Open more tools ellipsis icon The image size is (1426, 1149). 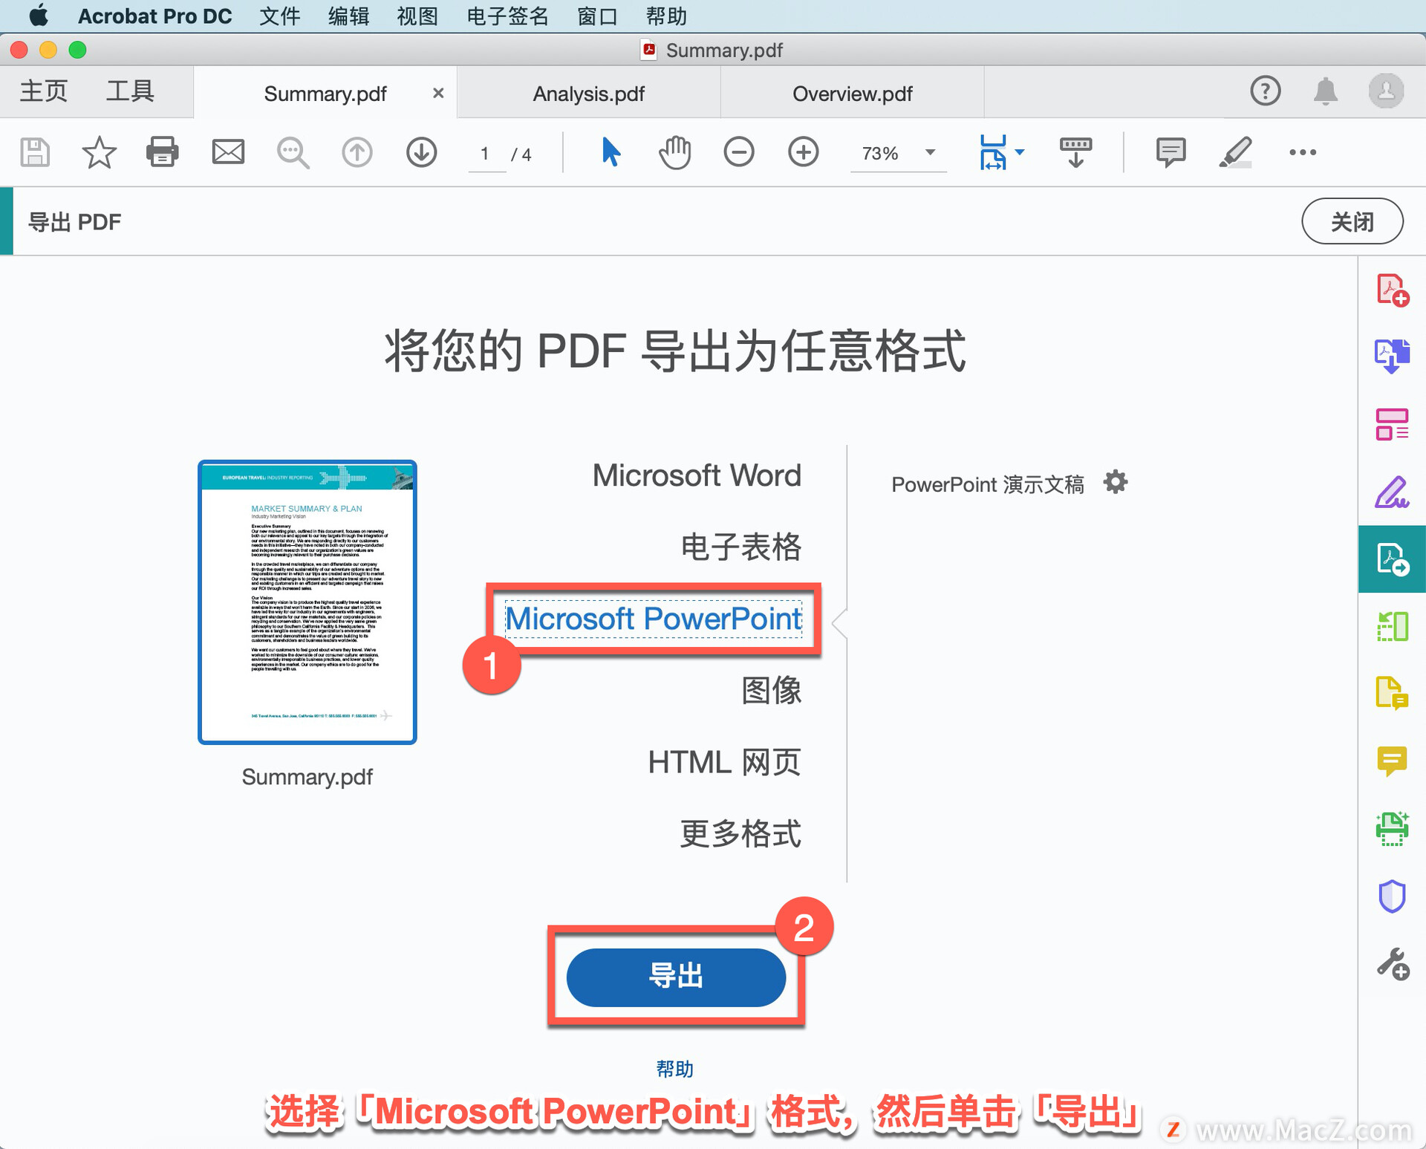(x=1303, y=152)
